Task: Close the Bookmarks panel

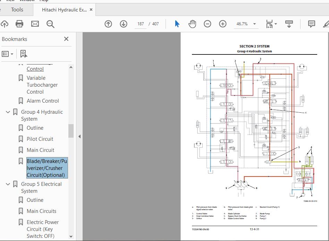Action: pos(66,39)
